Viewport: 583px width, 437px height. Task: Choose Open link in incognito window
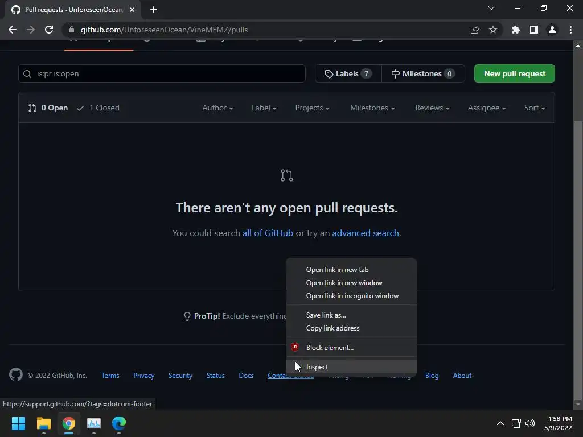point(351,296)
